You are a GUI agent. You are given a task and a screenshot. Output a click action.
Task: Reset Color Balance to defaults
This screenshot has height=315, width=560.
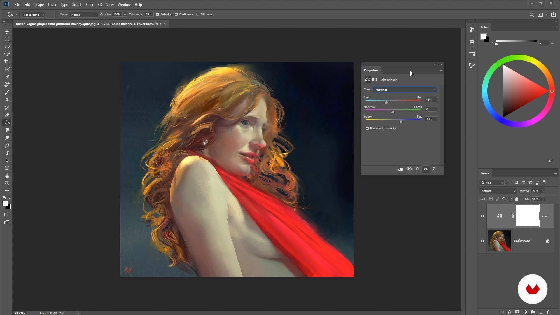pos(417,169)
